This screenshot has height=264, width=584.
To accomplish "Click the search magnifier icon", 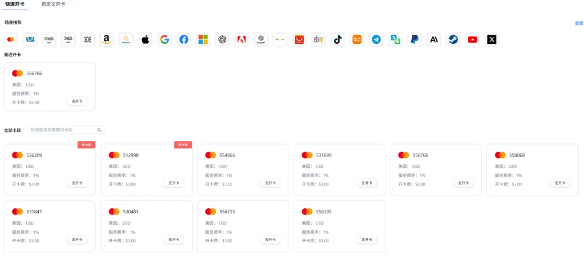I will click(99, 130).
